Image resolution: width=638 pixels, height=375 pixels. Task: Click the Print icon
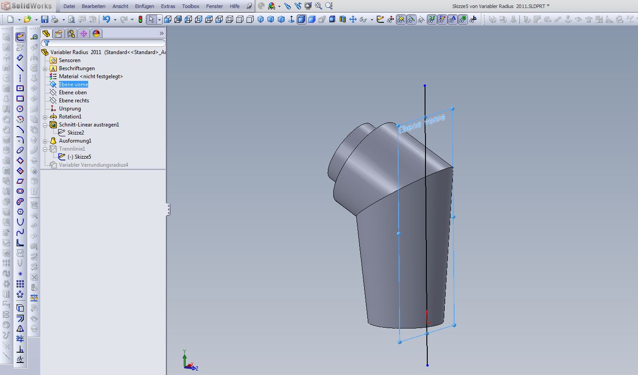[x=55, y=19]
